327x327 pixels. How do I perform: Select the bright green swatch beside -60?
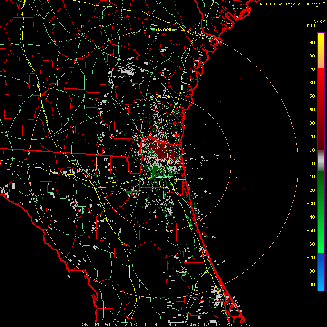tap(321, 243)
